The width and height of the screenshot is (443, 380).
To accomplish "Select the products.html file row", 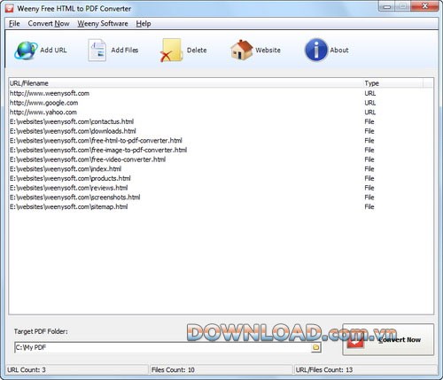I will [221, 178].
